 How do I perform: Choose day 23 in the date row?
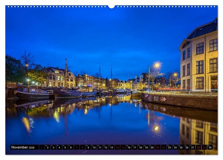tap(169, 147)
